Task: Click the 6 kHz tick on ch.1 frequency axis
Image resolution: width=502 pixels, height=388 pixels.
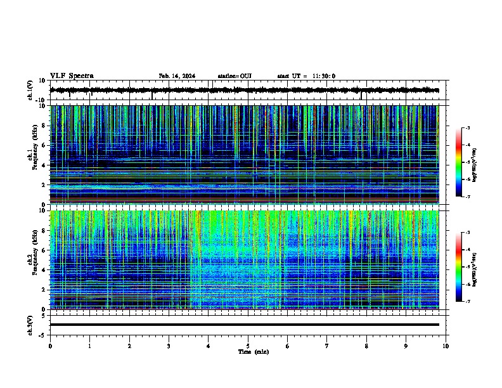Action: click(x=44, y=145)
